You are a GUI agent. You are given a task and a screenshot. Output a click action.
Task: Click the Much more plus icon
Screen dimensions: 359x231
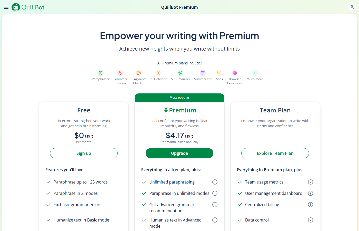(x=254, y=73)
